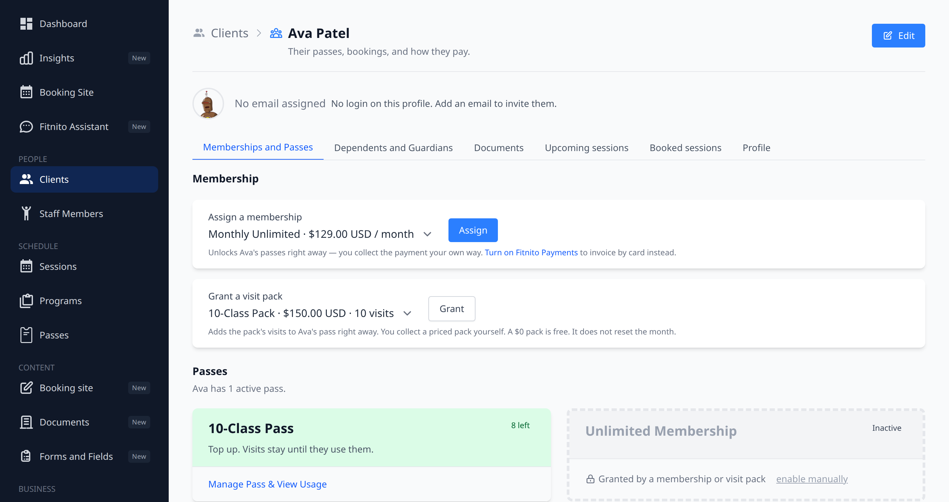Click the Sessions calendar icon
This screenshot has height=502, width=949.
(26, 266)
